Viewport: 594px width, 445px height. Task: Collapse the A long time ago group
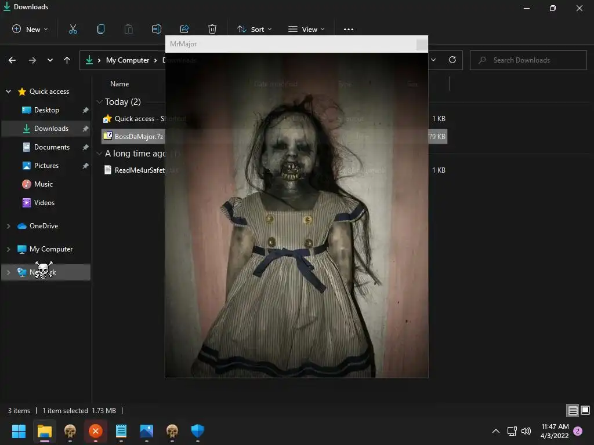[100, 153]
